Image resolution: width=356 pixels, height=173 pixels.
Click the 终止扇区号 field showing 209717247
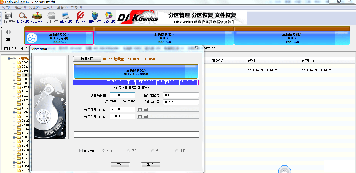(x=181, y=102)
